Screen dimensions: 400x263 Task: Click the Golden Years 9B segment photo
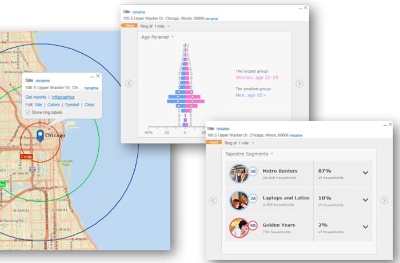tap(239, 228)
